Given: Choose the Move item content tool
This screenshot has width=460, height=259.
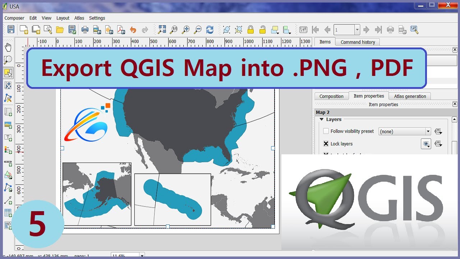Looking at the screenshot, I should click(x=8, y=85).
